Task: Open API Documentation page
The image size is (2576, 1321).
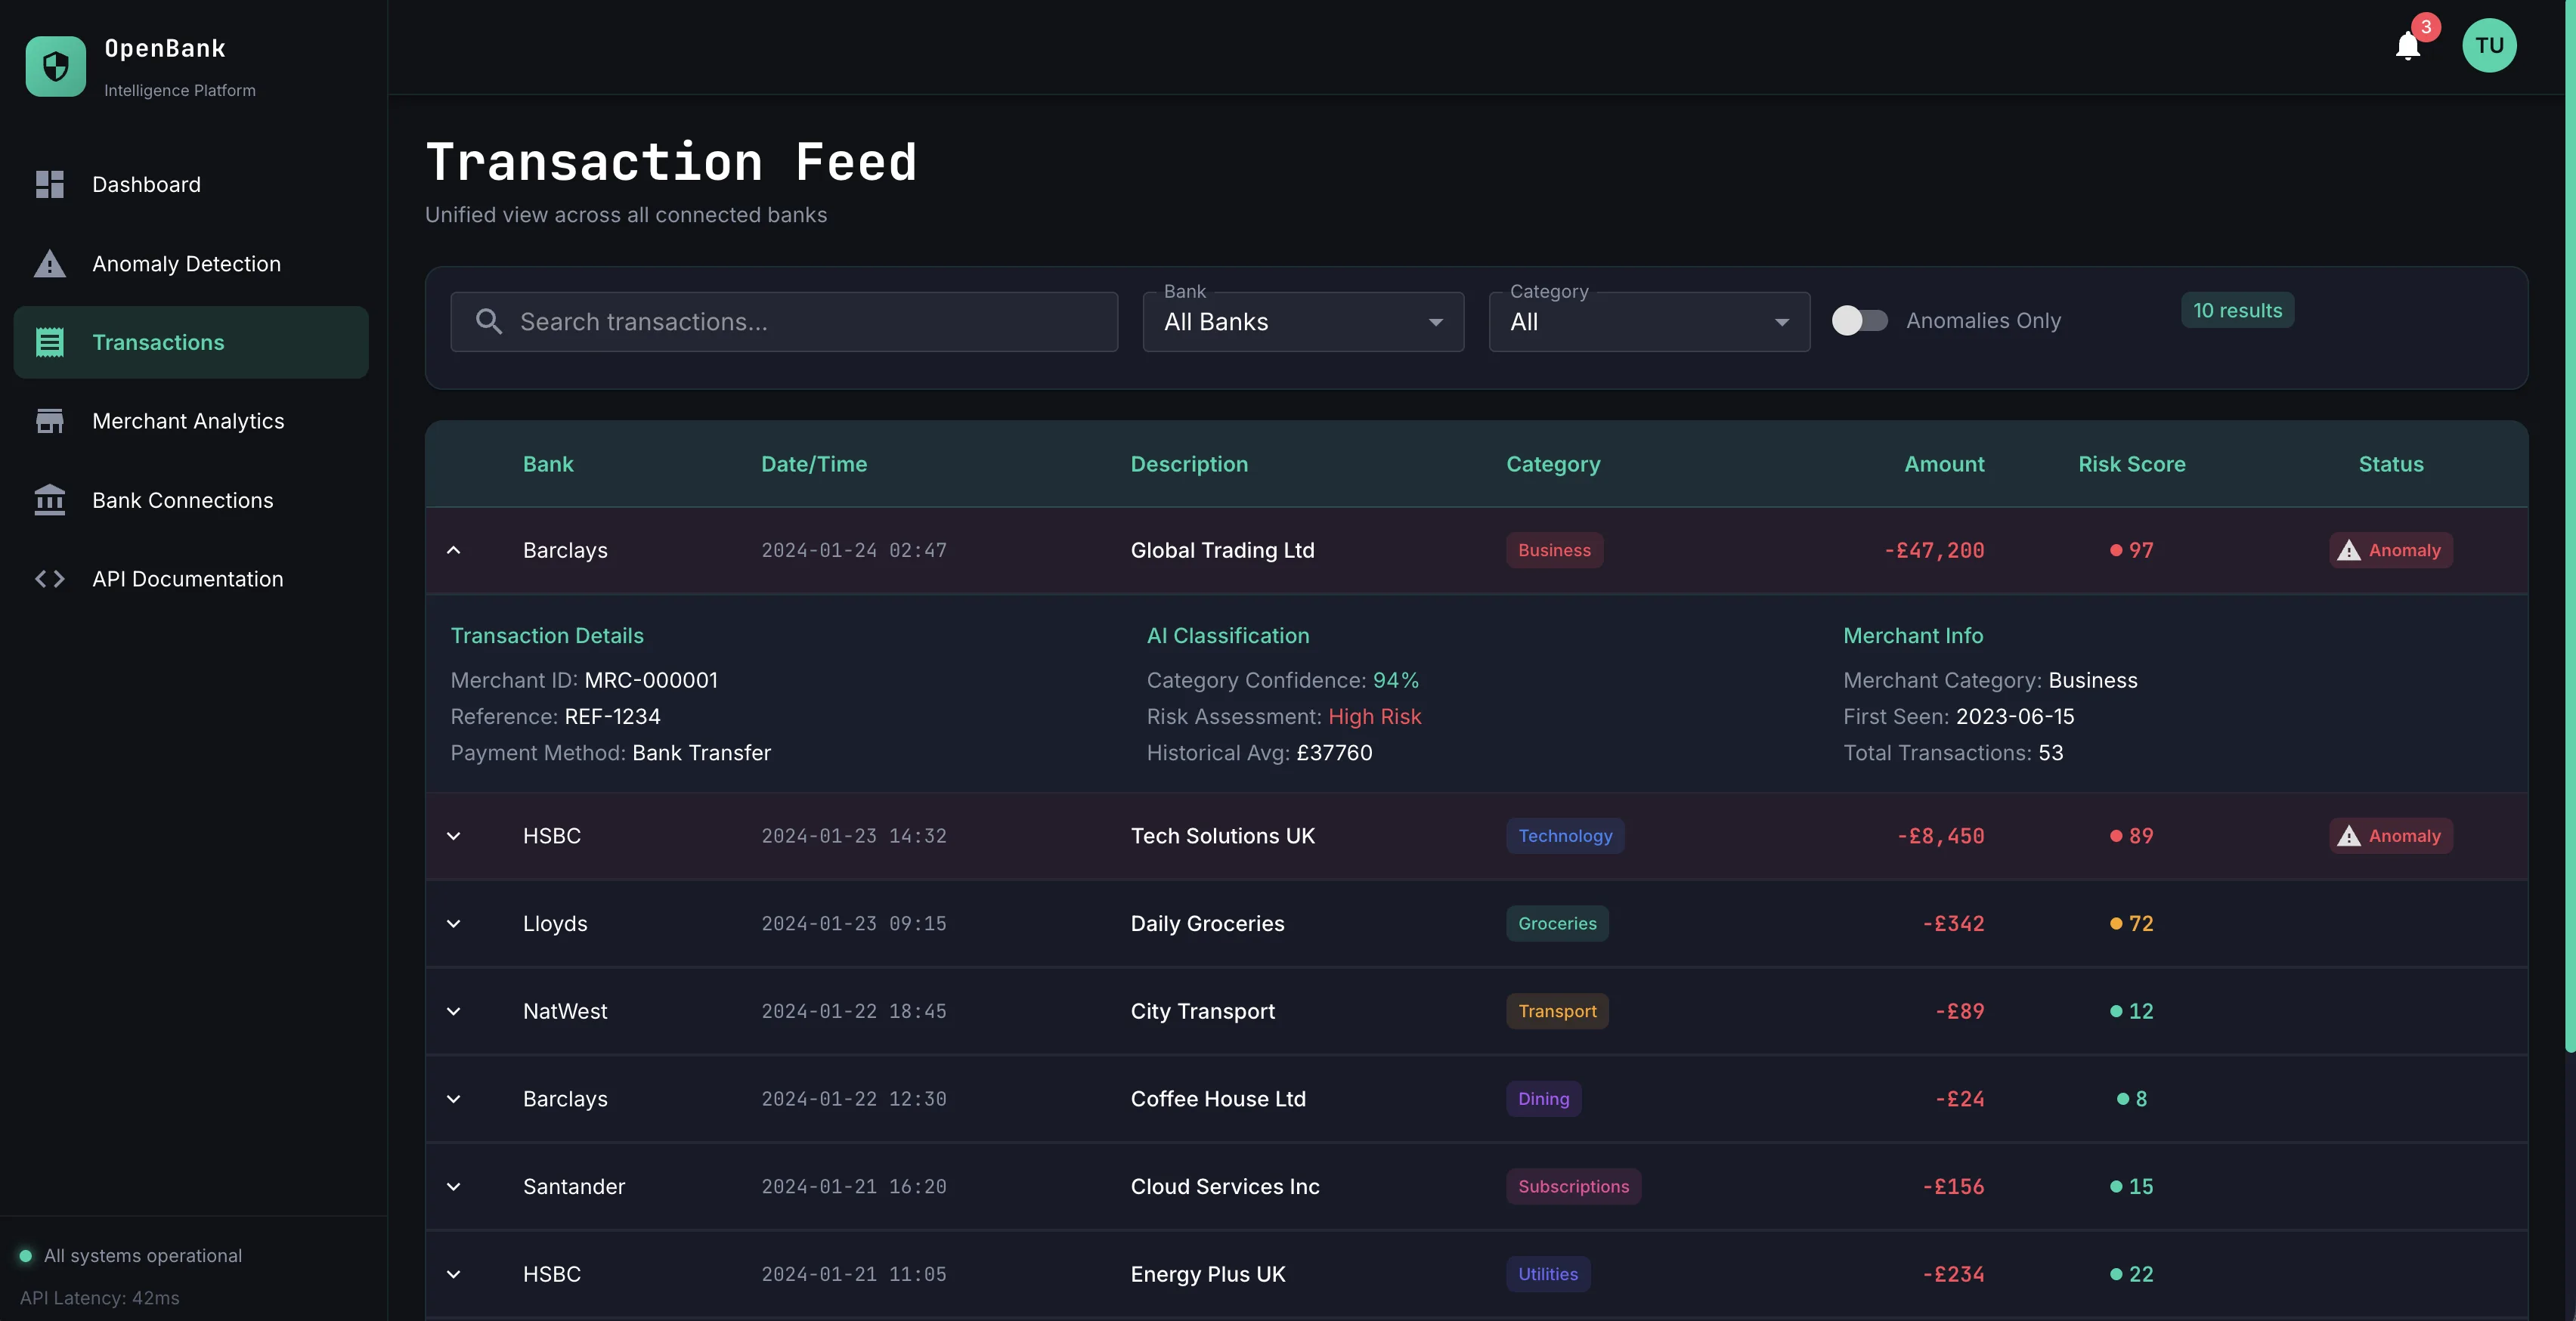Action: click(191, 579)
